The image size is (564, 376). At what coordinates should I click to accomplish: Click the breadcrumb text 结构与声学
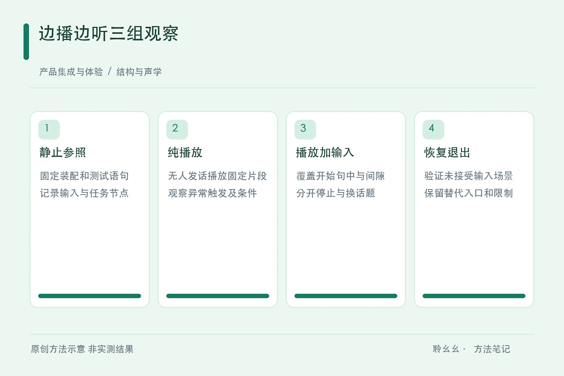click(139, 72)
